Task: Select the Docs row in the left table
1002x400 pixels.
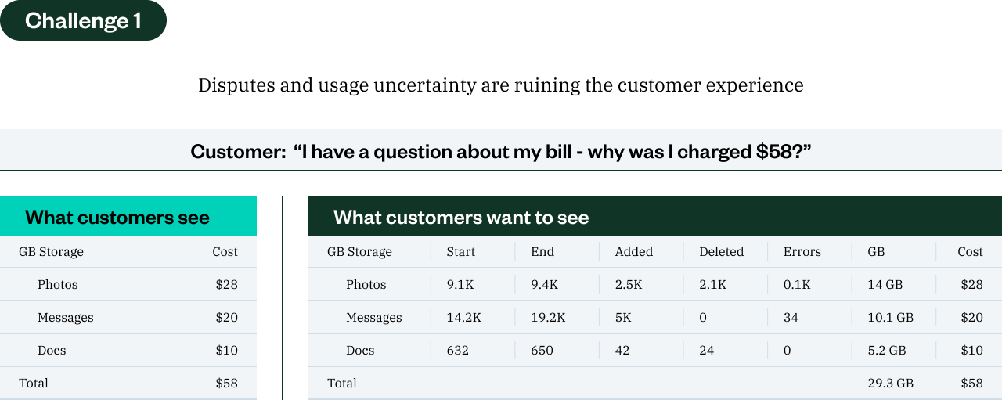Action: pyautogui.click(x=52, y=351)
